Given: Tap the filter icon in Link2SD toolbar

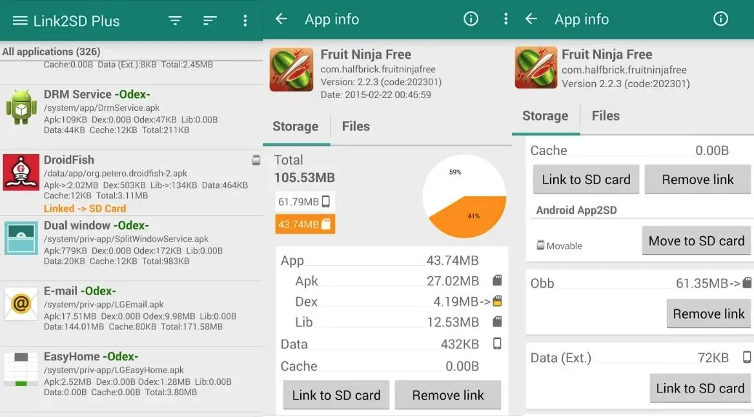Looking at the screenshot, I should coord(175,21).
